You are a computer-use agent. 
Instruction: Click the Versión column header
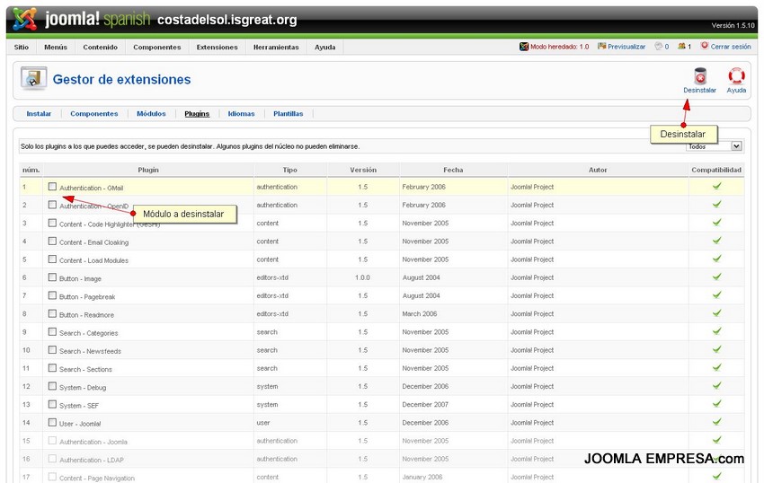pyautogui.click(x=363, y=170)
